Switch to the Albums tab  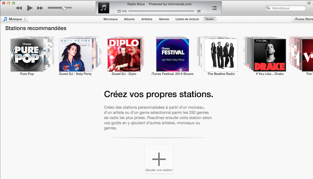pyautogui.click(x=129, y=19)
